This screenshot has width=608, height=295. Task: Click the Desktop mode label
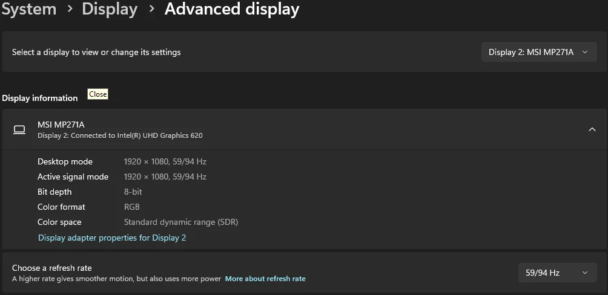(65, 161)
